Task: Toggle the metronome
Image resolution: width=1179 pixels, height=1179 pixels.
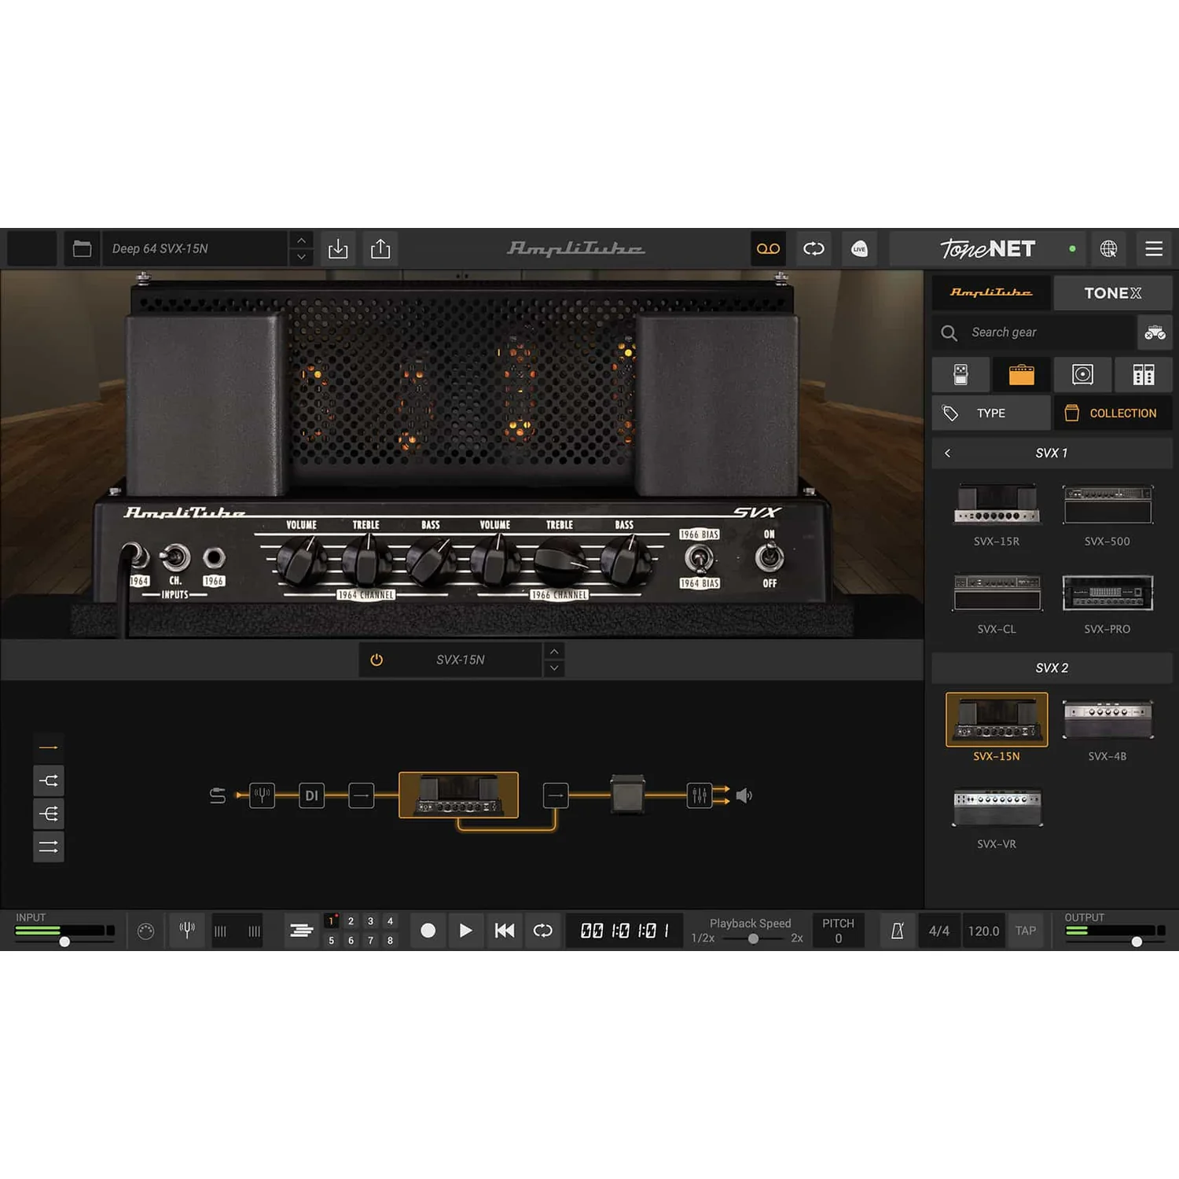Action: [x=897, y=931]
